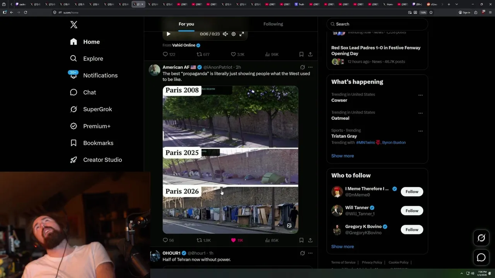Follow Will Tanner account
The image size is (495, 278).
(412, 210)
